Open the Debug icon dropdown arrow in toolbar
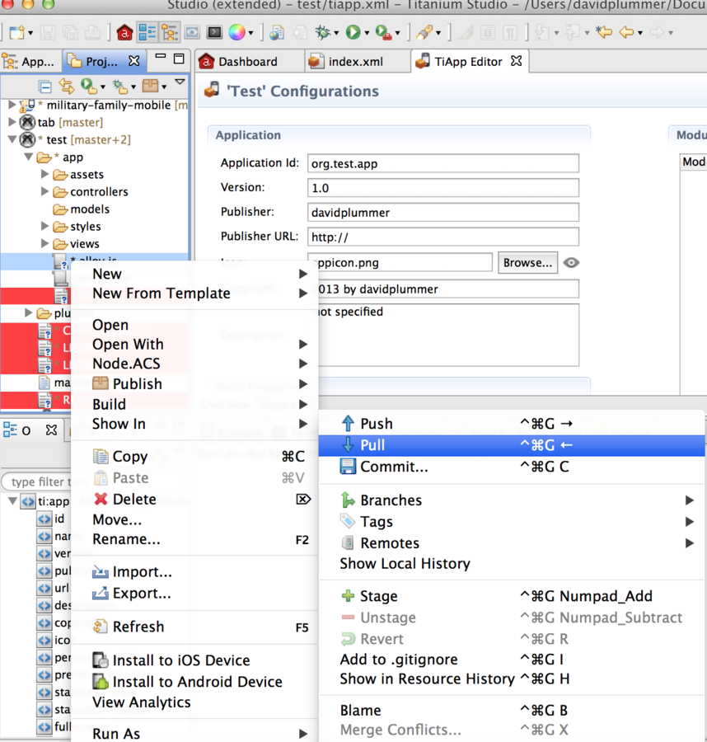 pos(336,33)
